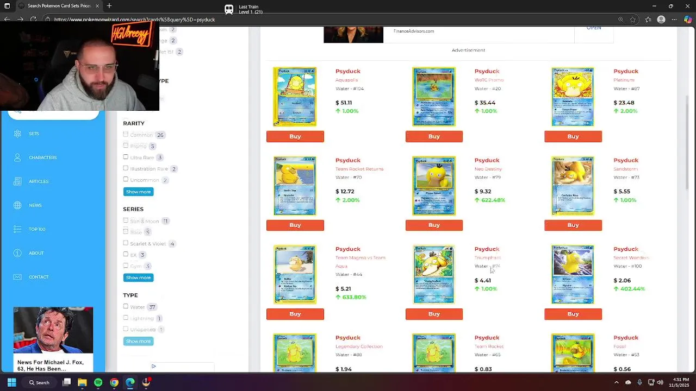Open the News menu link
The image size is (696, 391).
point(35,205)
